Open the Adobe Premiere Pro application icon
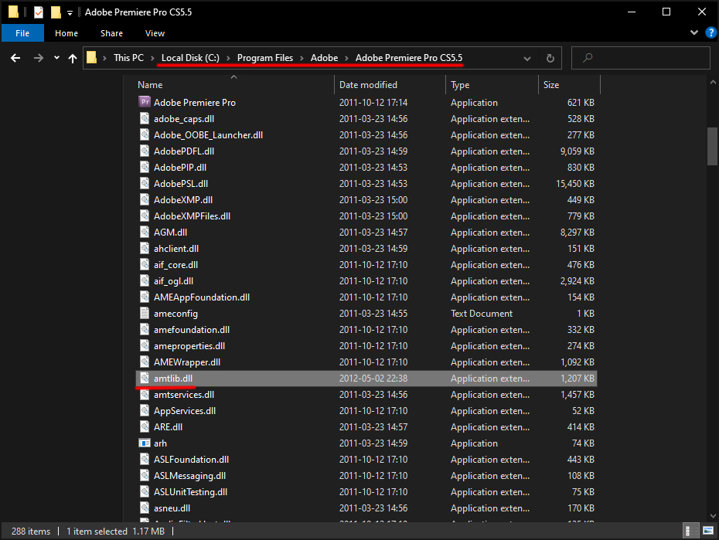The image size is (719, 540). tap(145, 102)
